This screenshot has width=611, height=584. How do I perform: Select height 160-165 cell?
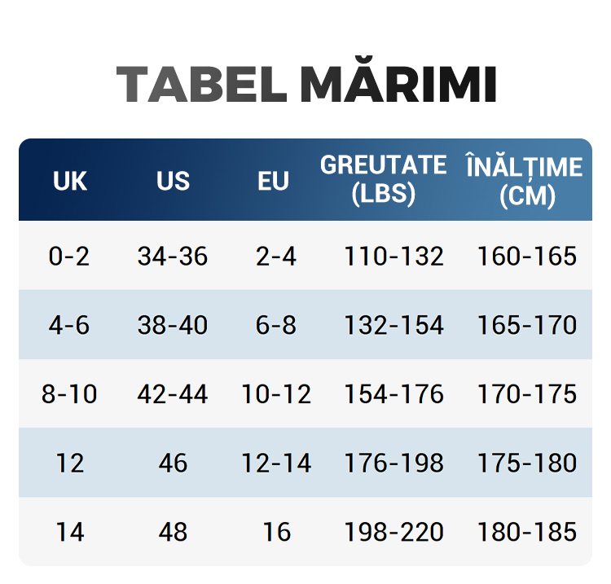click(526, 257)
